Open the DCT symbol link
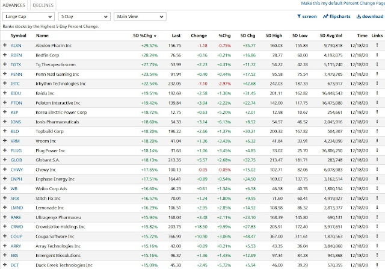 pyautogui.click(x=14, y=265)
